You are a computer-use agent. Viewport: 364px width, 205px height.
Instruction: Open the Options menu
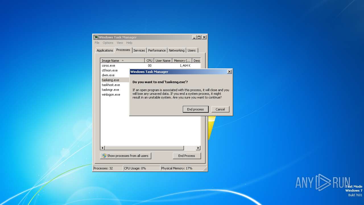pyautogui.click(x=108, y=43)
